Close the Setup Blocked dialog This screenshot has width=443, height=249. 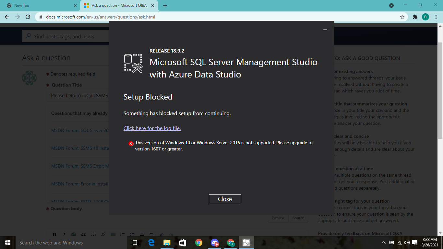[225, 199]
